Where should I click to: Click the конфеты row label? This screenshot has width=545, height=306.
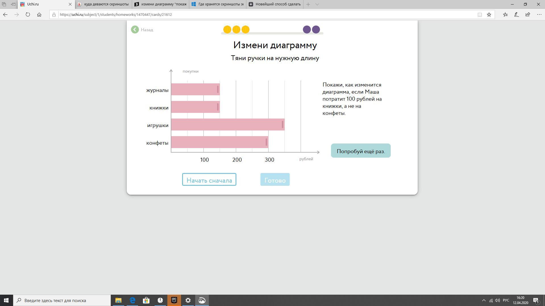point(157,143)
